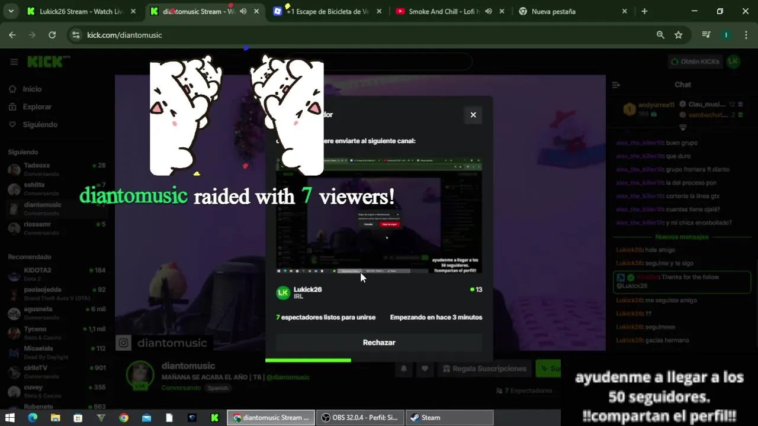Click Lukick26 message 'hola amigo'
The image size is (758, 426).
(x=660, y=250)
